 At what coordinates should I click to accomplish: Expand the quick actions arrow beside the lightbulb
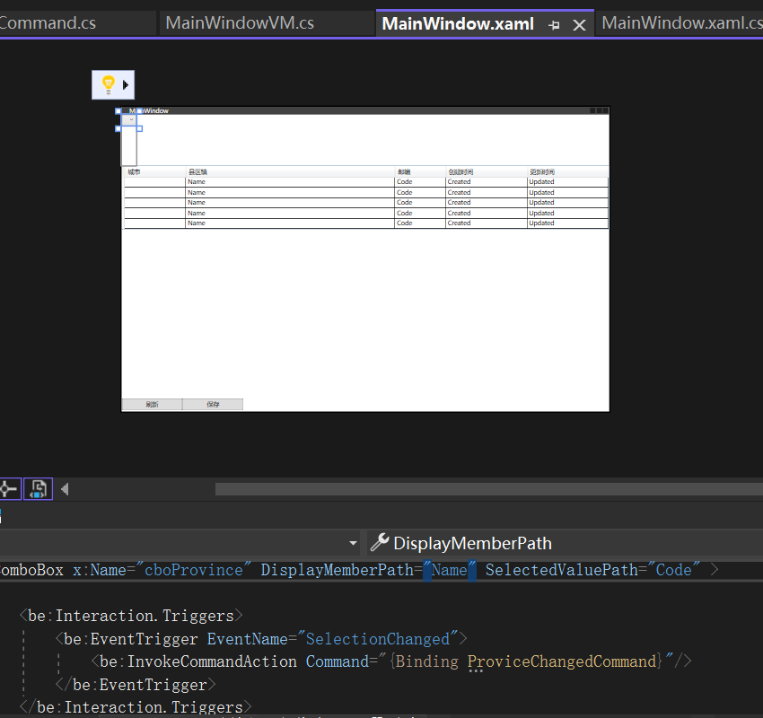click(126, 85)
